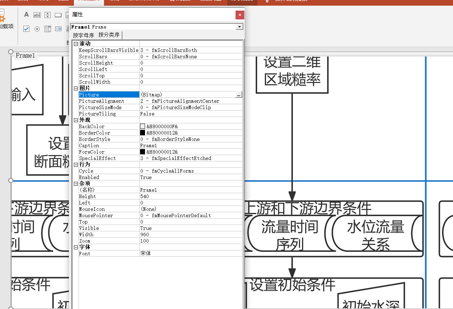This screenshot has height=309, width=453.
Task: Click the MouseIcon value (None)
Action: point(191,209)
